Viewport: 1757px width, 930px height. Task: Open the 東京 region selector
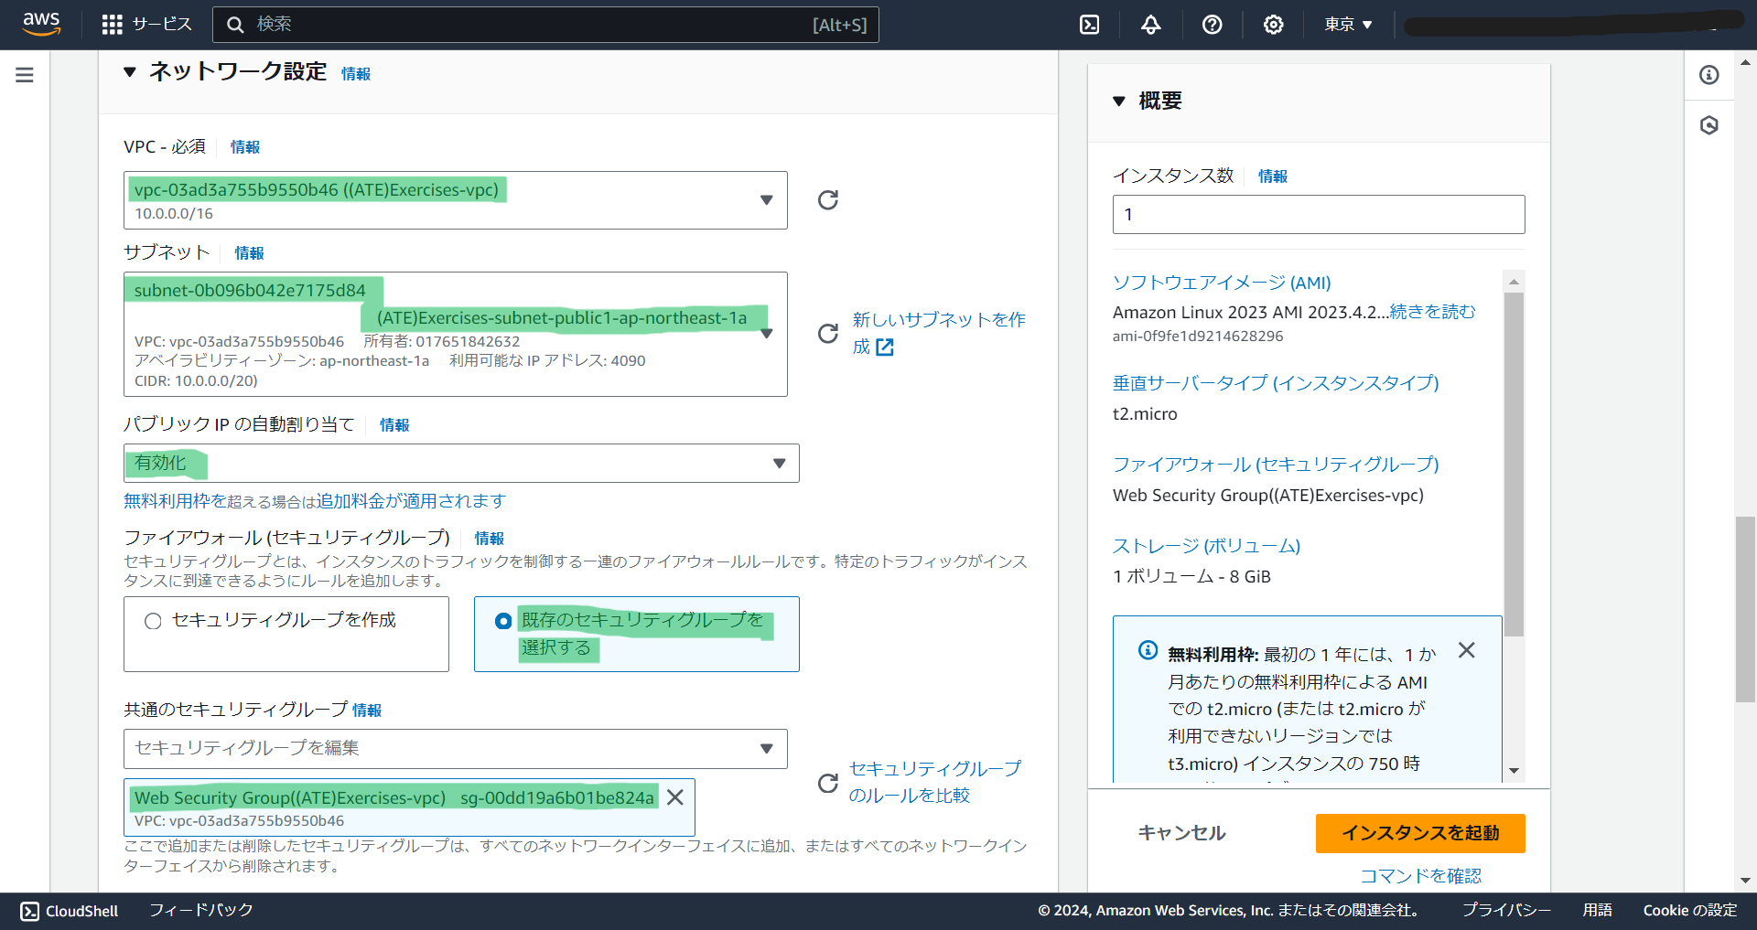coord(1346,25)
